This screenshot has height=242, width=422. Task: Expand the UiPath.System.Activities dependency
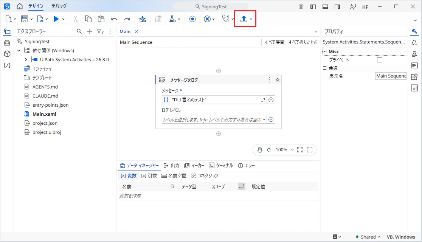[x=26, y=59]
